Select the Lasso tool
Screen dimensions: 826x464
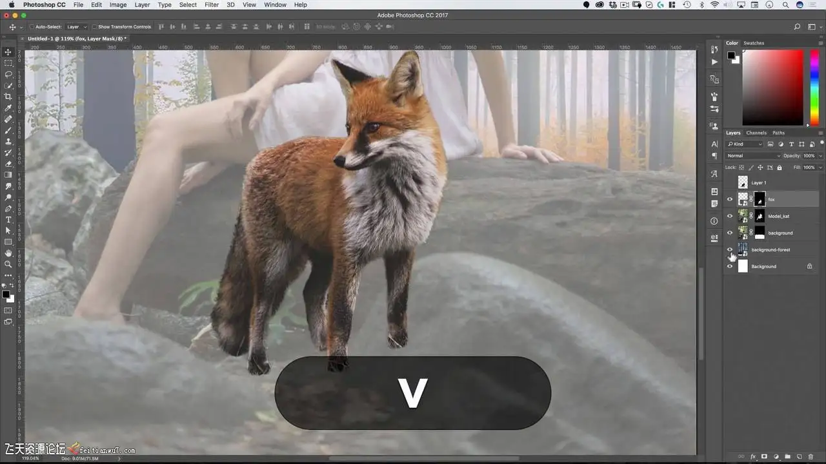coord(8,74)
